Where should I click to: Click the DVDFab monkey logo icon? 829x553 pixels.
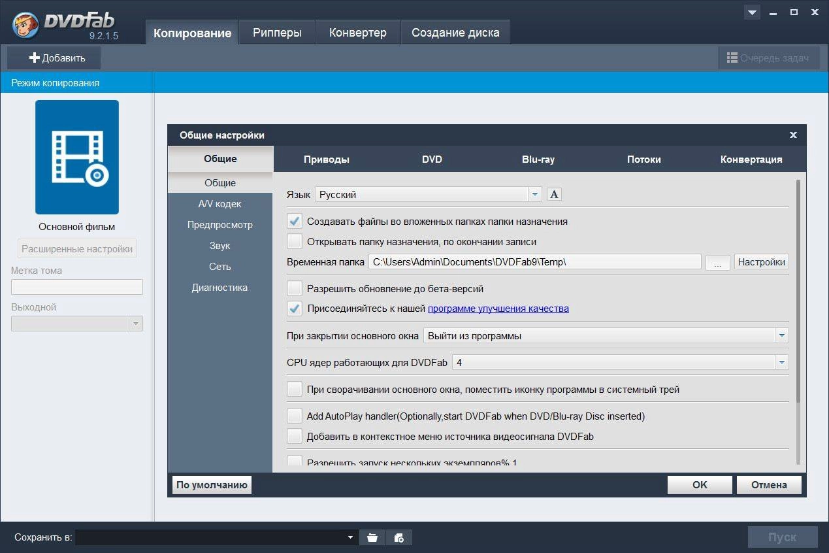click(x=25, y=24)
